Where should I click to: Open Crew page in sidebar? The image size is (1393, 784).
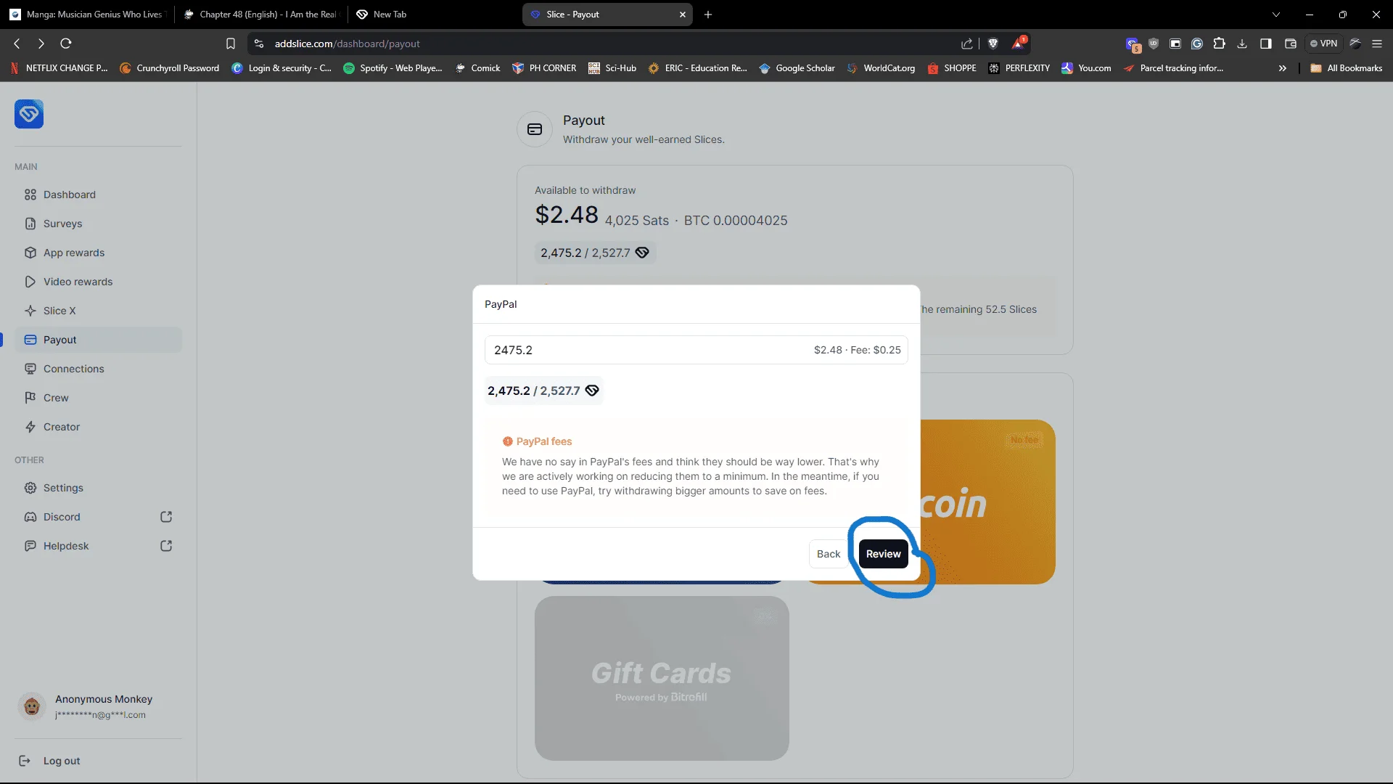[x=98, y=398]
